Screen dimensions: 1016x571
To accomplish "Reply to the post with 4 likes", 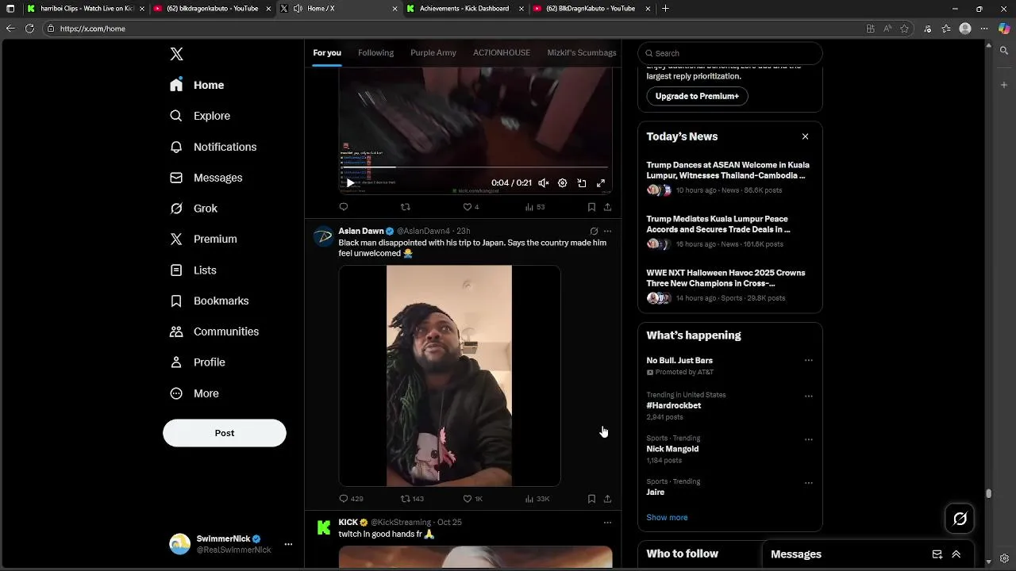I will tap(344, 207).
